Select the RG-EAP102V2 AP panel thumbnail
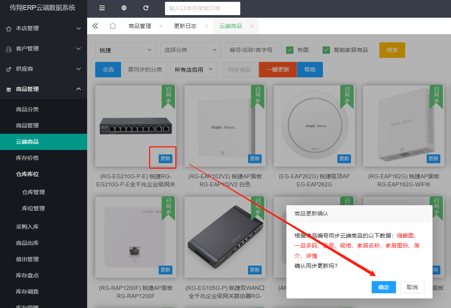 point(225,126)
